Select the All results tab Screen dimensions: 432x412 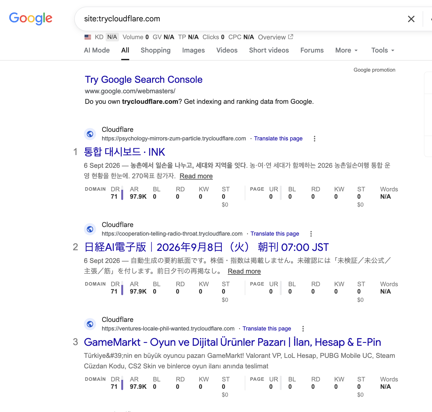pyautogui.click(x=125, y=50)
